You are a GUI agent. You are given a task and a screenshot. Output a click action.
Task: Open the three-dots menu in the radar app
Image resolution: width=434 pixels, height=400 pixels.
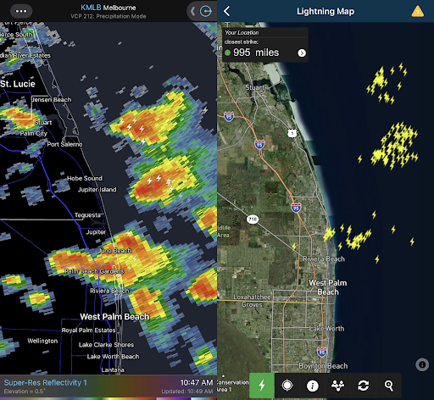[21, 11]
